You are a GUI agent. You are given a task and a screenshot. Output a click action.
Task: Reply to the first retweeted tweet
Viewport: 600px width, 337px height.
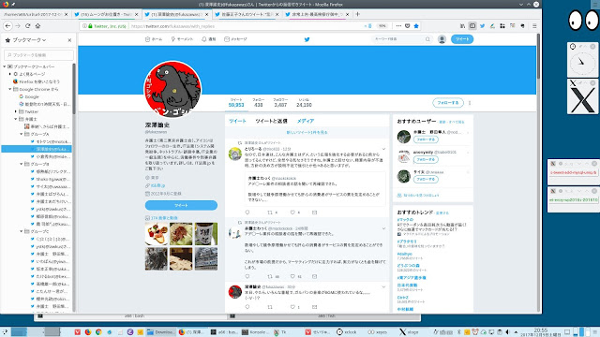247,212
